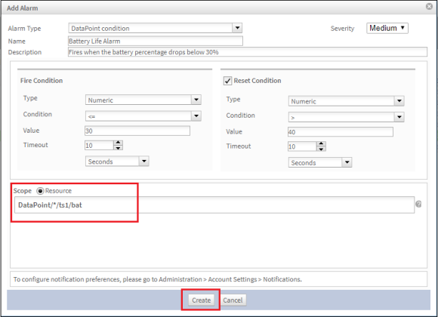438x317 pixels.
Task: Click the scope field DataPoint/*/ts1/bat
Action: click(214, 205)
